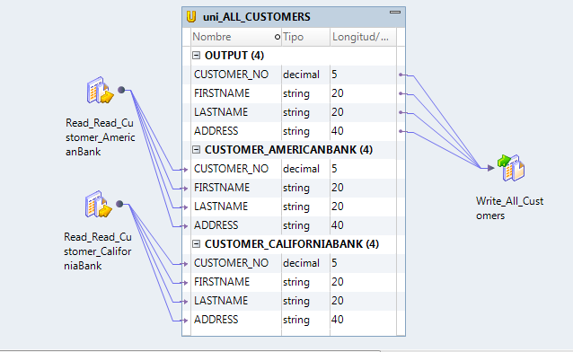The image size is (573, 352).
Task: Select LASTNAME under CUSTOMER_CALIFORNIABANK
Action: coord(221,301)
